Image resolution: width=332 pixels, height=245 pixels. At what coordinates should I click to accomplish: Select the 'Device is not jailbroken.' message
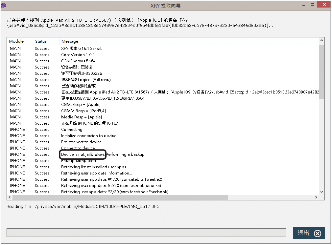(x=83, y=154)
